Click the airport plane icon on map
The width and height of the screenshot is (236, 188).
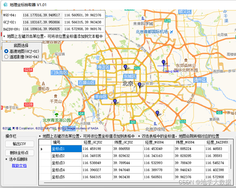click(171, 32)
